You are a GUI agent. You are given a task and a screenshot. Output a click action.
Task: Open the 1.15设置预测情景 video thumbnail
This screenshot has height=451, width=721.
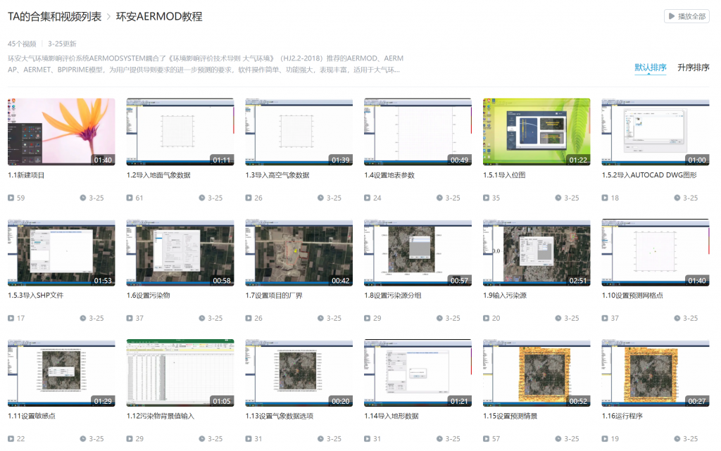point(537,373)
